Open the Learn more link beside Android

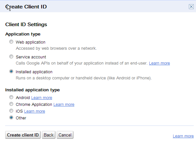point(42,98)
